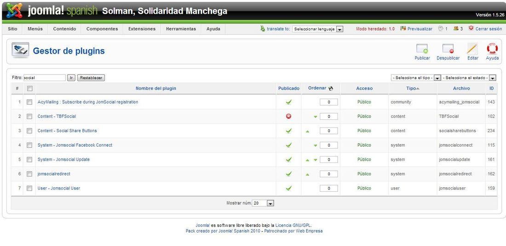Open the Menús menu
Screen dimensions: 506x246
click(x=35, y=28)
